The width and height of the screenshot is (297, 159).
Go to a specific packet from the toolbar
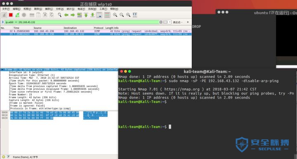(80, 15)
